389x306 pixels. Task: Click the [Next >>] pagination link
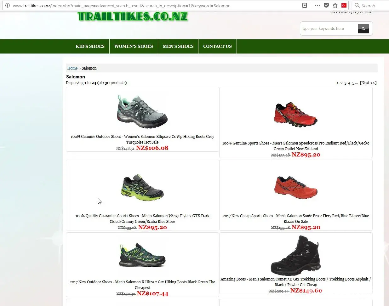pos(368,83)
